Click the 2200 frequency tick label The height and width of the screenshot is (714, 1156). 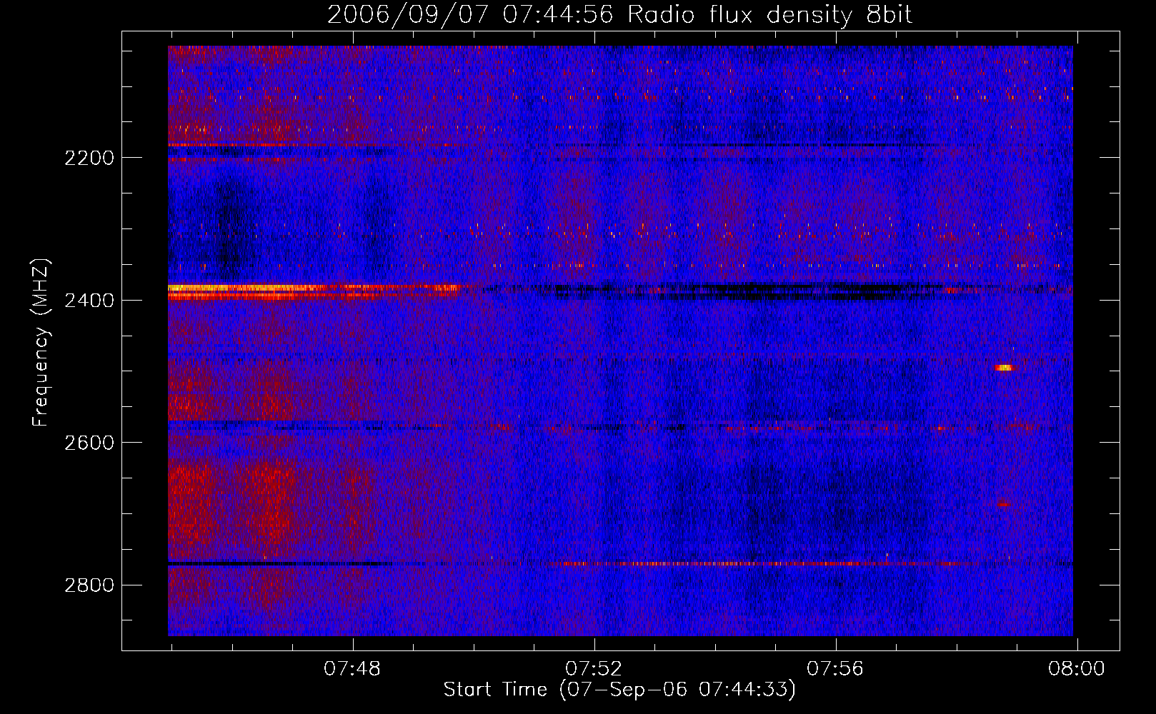pyautogui.click(x=89, y=158)
